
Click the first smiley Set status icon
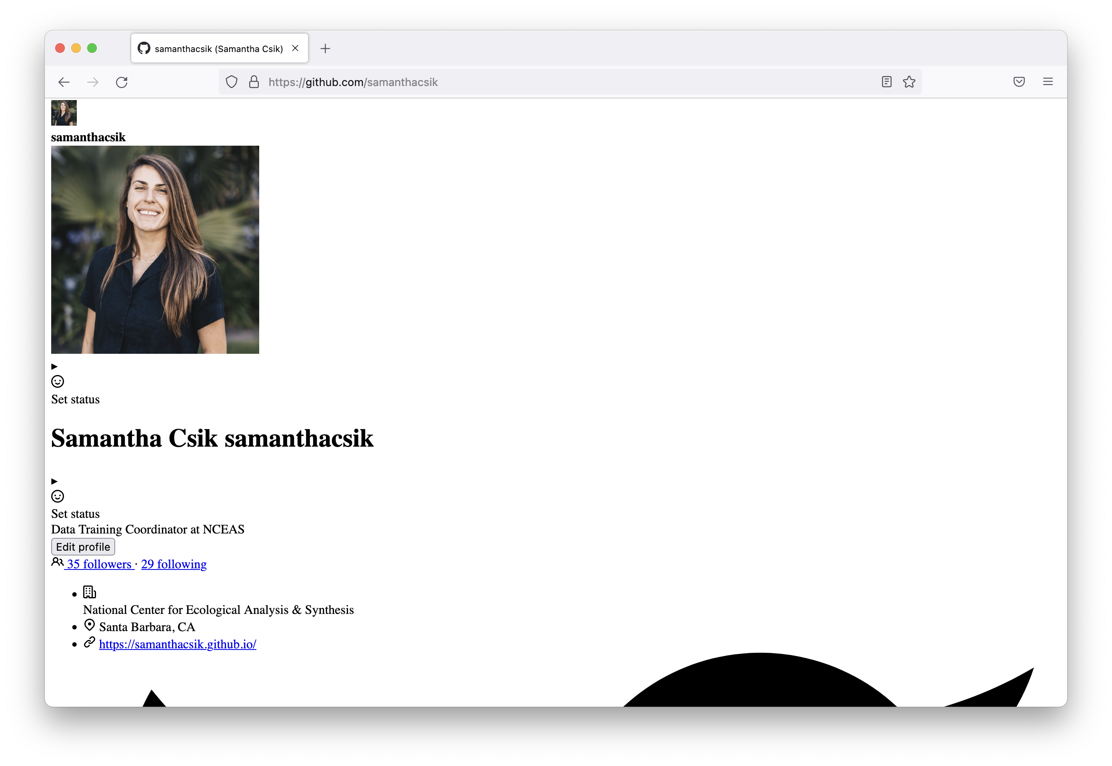coord(58,381)
